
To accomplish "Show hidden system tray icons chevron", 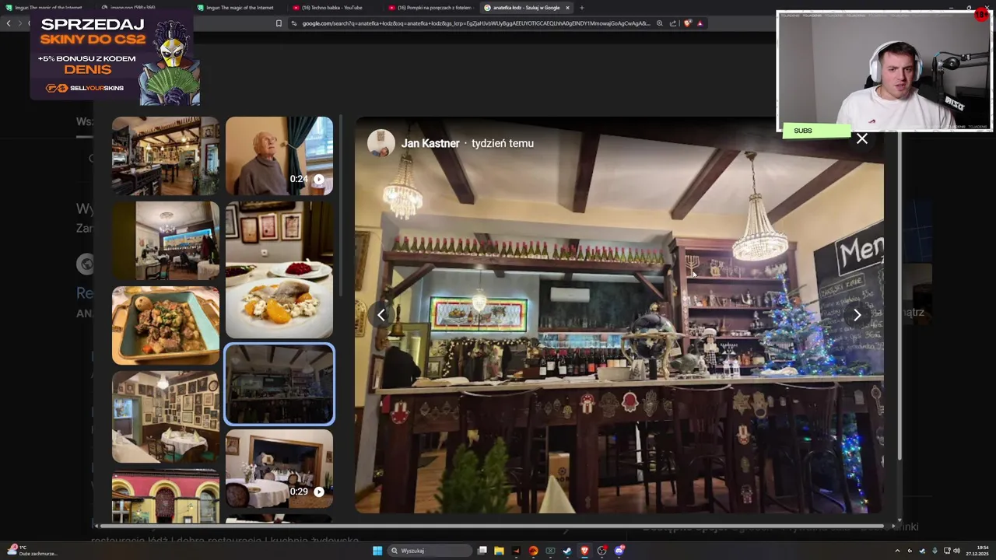I will tap(897, 551).
